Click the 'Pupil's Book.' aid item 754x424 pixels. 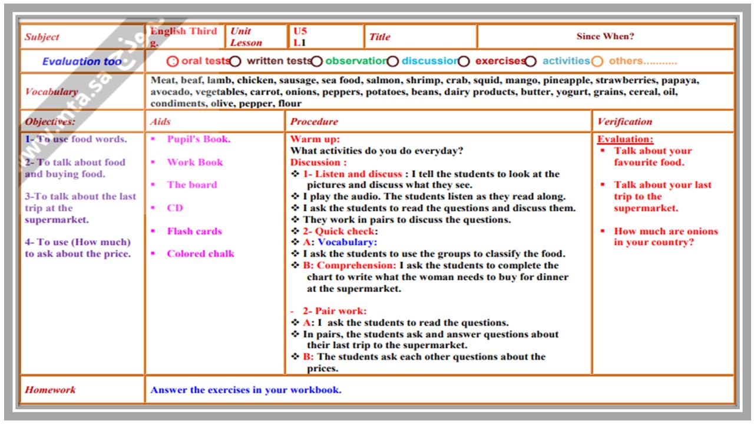pyautogui.click(x=199, y=140)
